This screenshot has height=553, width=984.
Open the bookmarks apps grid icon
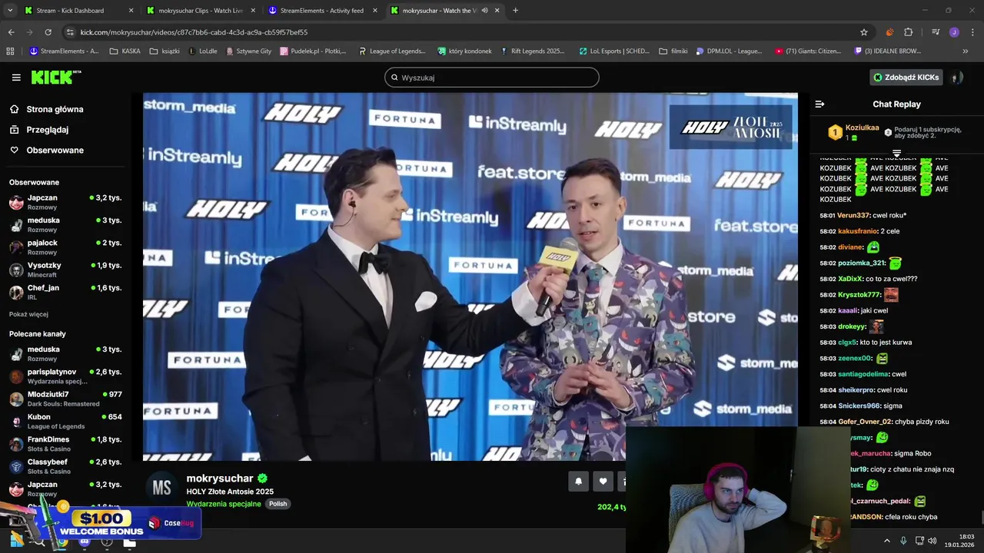10,51
